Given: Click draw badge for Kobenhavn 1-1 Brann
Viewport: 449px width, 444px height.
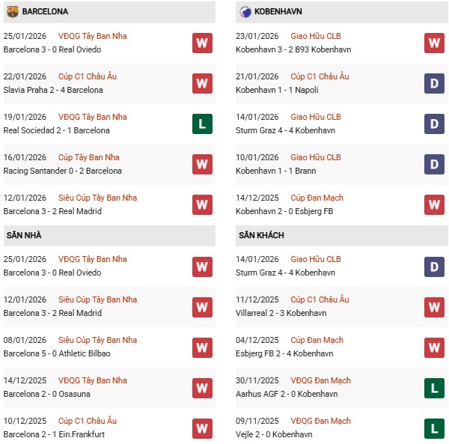Looking at the screenshot, I should pos(434,164).
